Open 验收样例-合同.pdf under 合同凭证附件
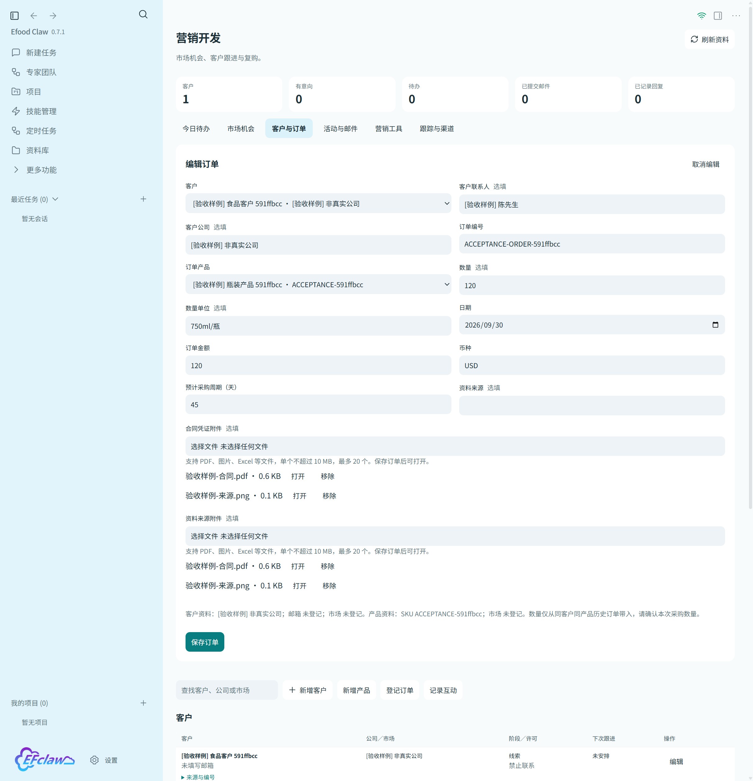753x781 pixels. coord(298,476)
